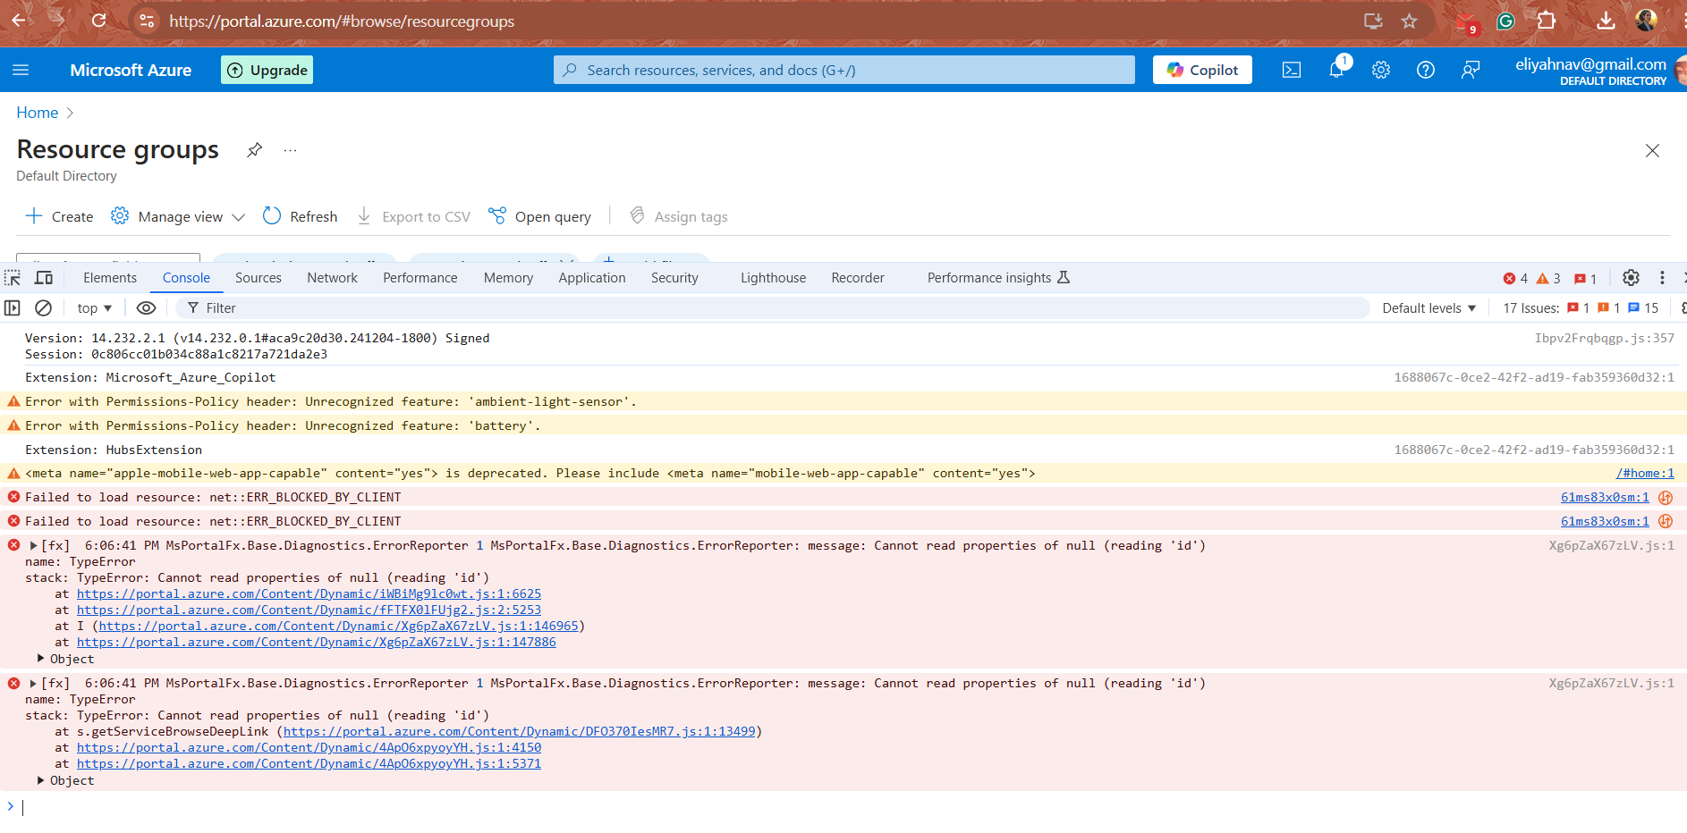
Task: Switch to the Sources tab
Action: click(x=259, y=278)
